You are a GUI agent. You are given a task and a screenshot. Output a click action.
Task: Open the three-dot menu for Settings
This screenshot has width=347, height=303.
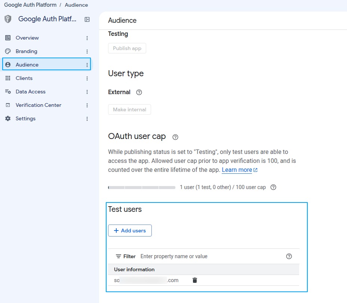tap(87, 119)
